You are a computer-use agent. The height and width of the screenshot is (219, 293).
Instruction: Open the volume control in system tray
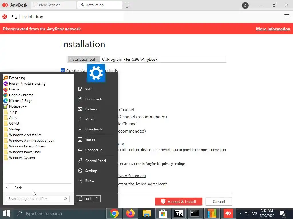[x=254, y=213]
